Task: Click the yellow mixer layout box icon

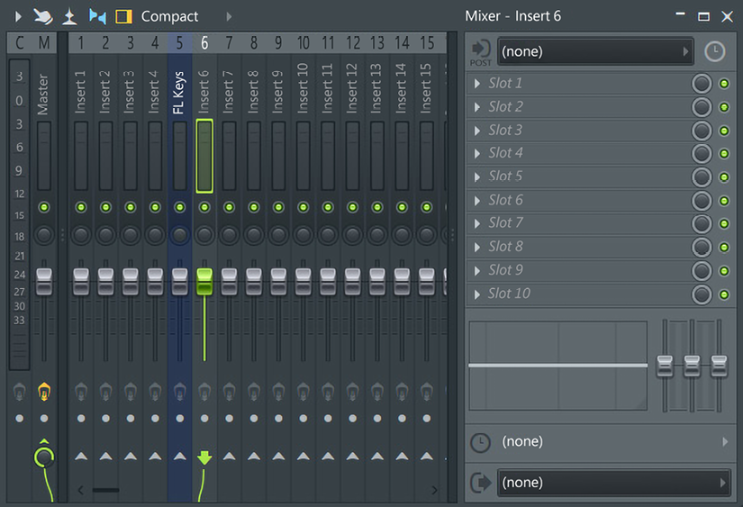Action: pyautogui.click(x=123, y=16)
